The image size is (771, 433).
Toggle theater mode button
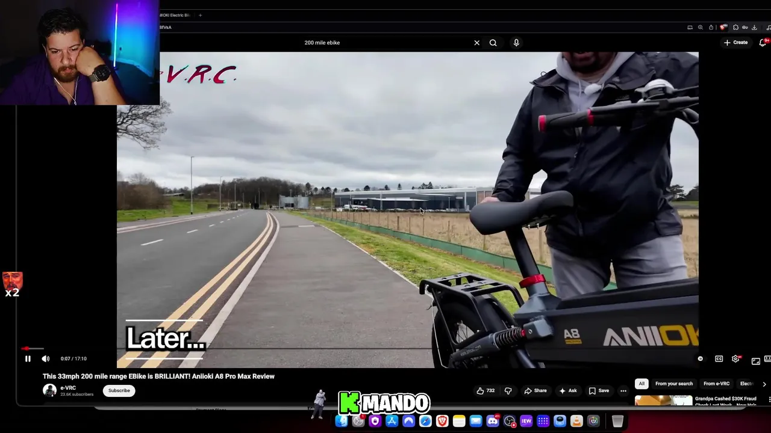click(x=767, y=359)
